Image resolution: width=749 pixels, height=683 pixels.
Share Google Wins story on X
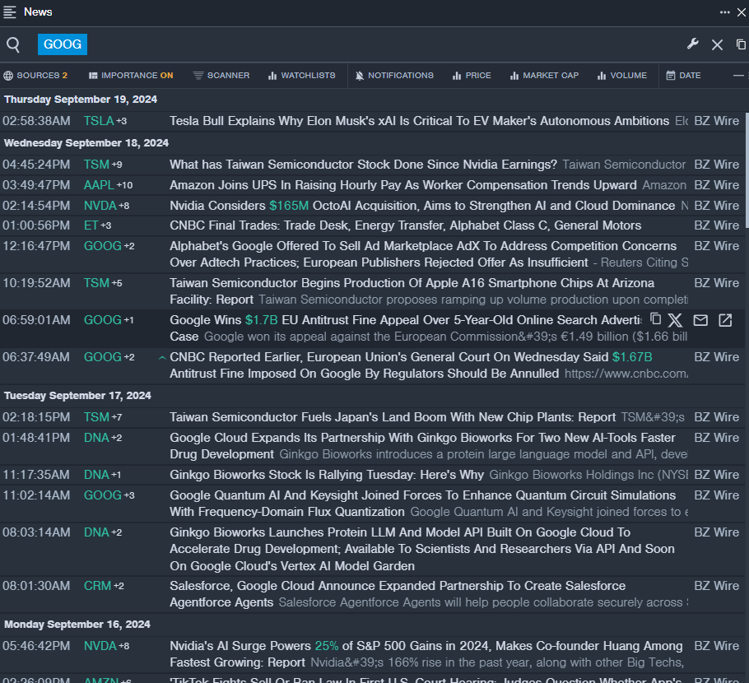[675, 320]
